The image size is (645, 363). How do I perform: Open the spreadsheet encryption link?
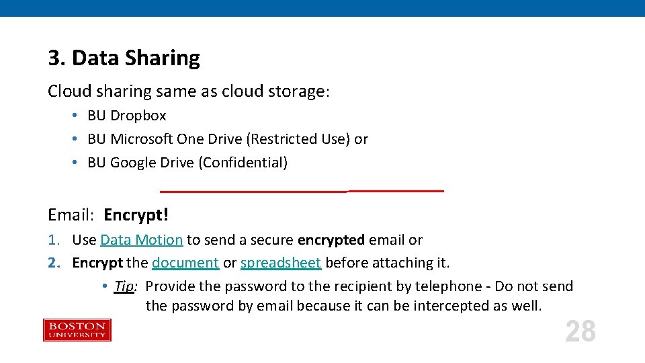click(x=281, y=263)
